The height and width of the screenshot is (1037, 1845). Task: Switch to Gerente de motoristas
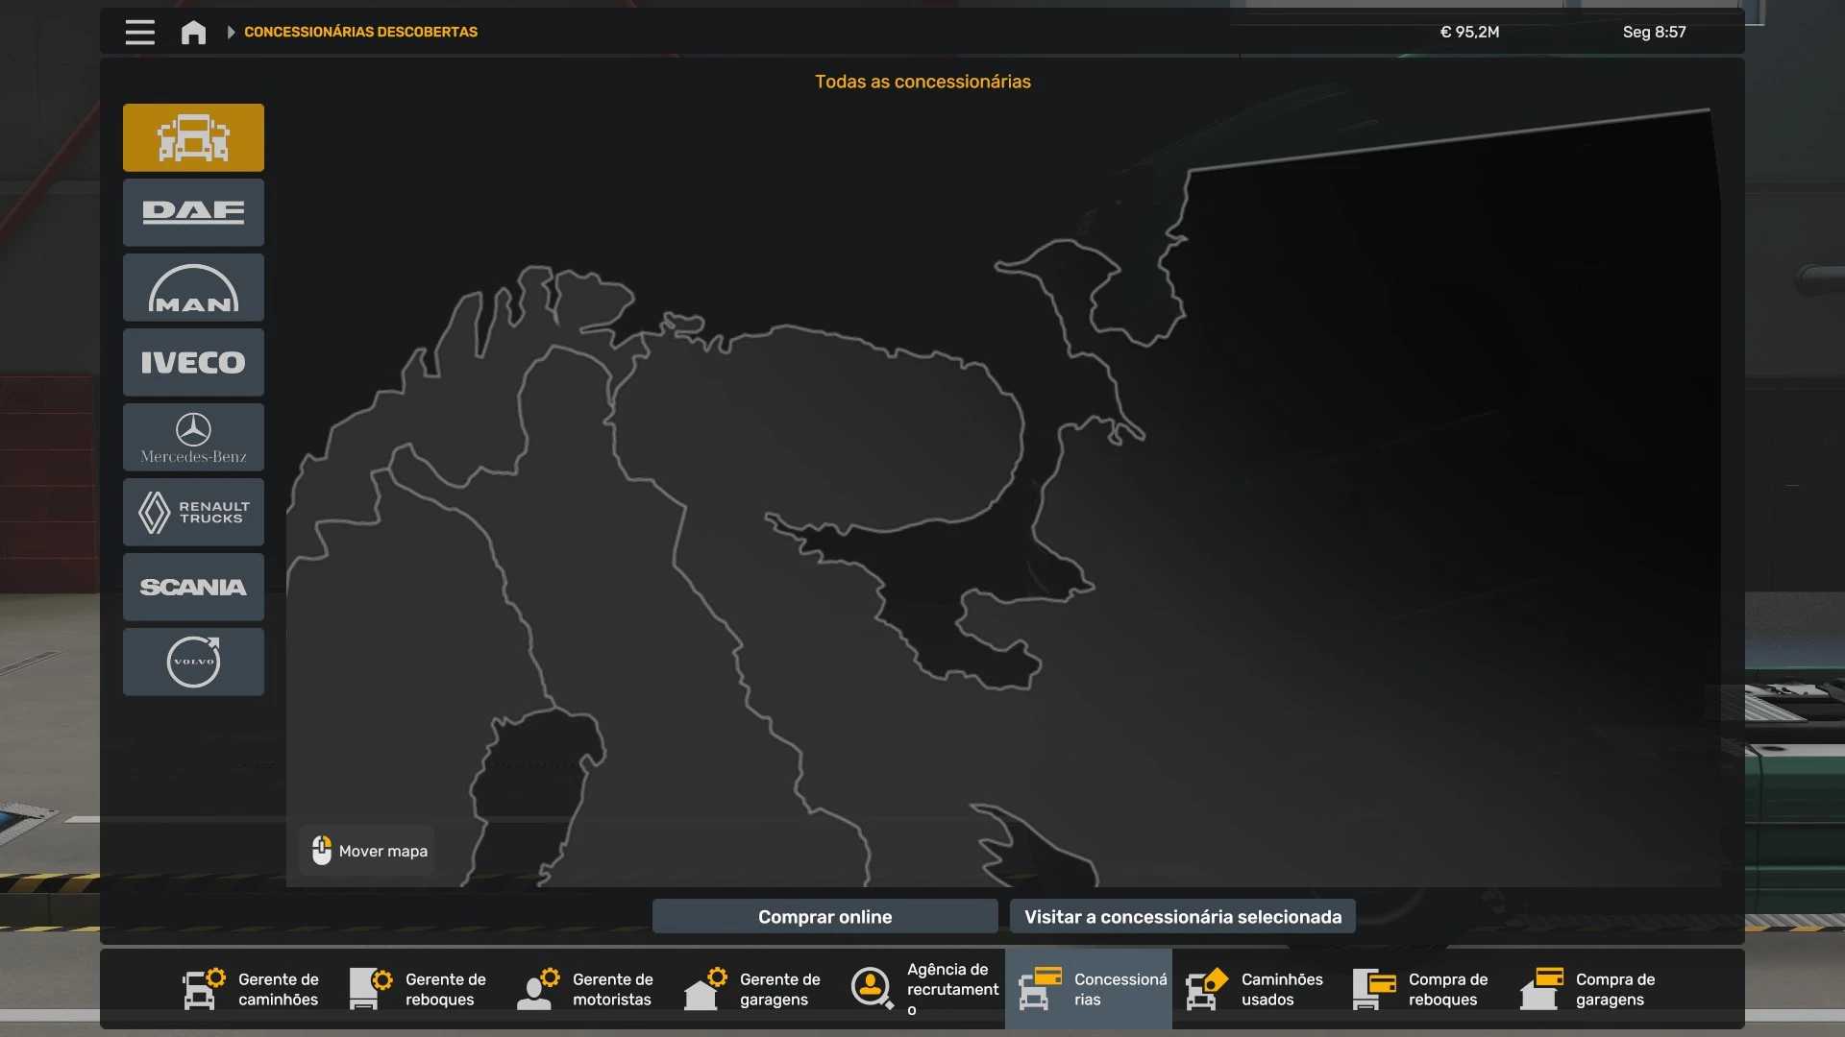[x=586, y=989]
